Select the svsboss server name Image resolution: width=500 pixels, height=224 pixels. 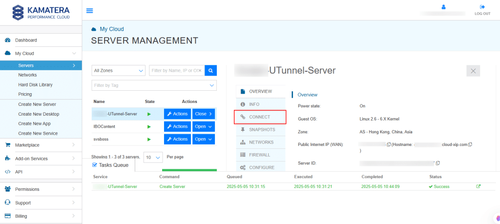pos(101,139)
